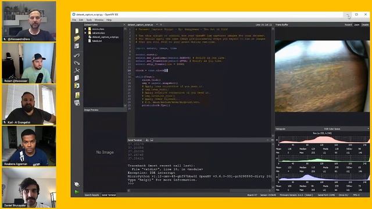Click the Redo arrow icon

77,63
